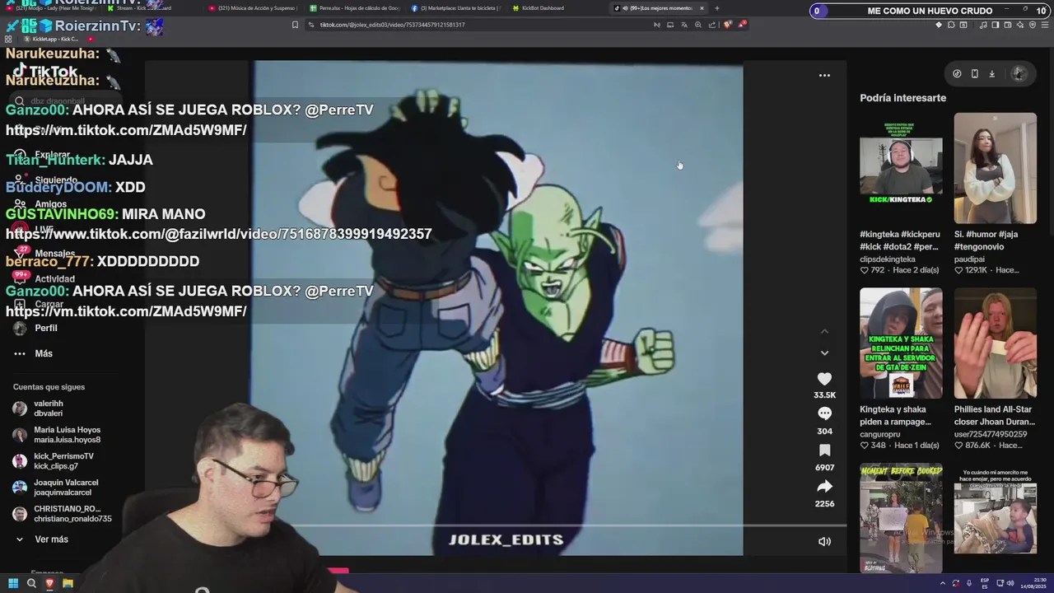Switch to the Marketplace Facebook tab
Screen dimensions: 1054x593
click(x=455, y=8)
